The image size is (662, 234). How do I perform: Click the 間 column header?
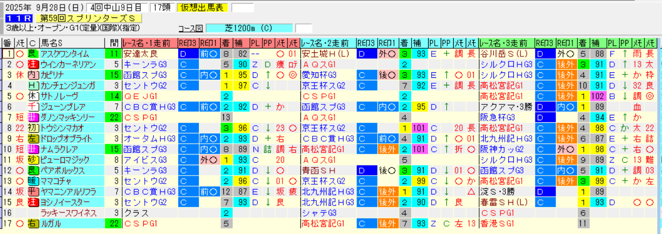click(x=113, y=43)
